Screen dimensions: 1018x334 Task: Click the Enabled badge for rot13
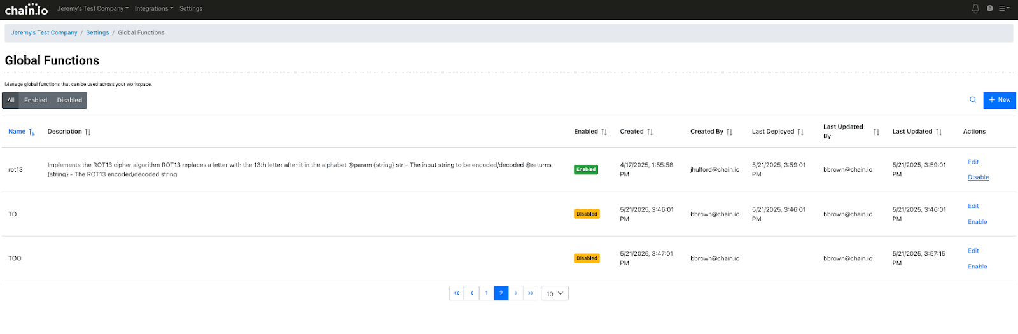586,170
